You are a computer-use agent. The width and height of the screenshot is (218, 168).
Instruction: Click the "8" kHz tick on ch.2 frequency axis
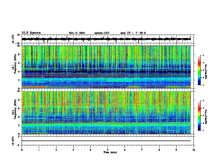[x=19, y=100]
